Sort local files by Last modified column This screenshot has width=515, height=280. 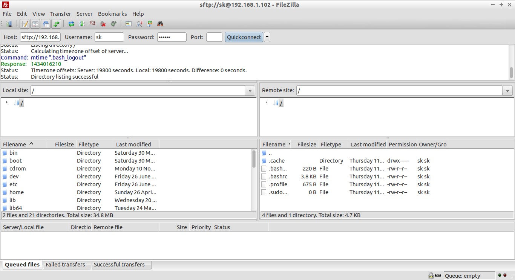pyautogui.click(x=136, y=144)
